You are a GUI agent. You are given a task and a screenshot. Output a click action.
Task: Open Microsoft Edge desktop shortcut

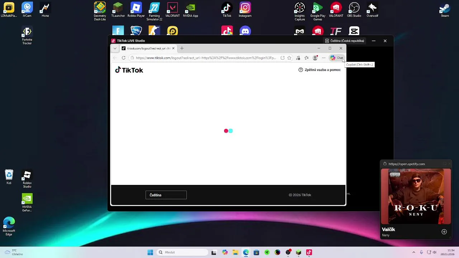(9, 226)
